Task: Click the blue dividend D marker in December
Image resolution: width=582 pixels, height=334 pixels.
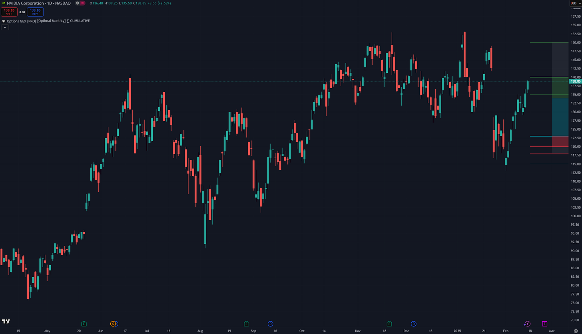Action: tap(414, 324)
